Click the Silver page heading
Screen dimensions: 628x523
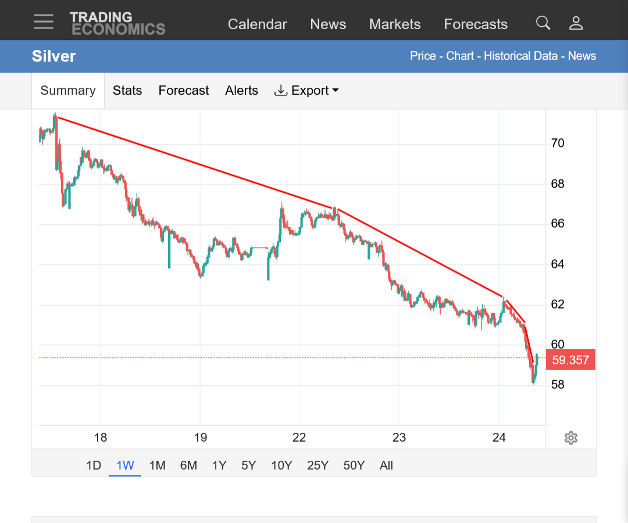53,56
